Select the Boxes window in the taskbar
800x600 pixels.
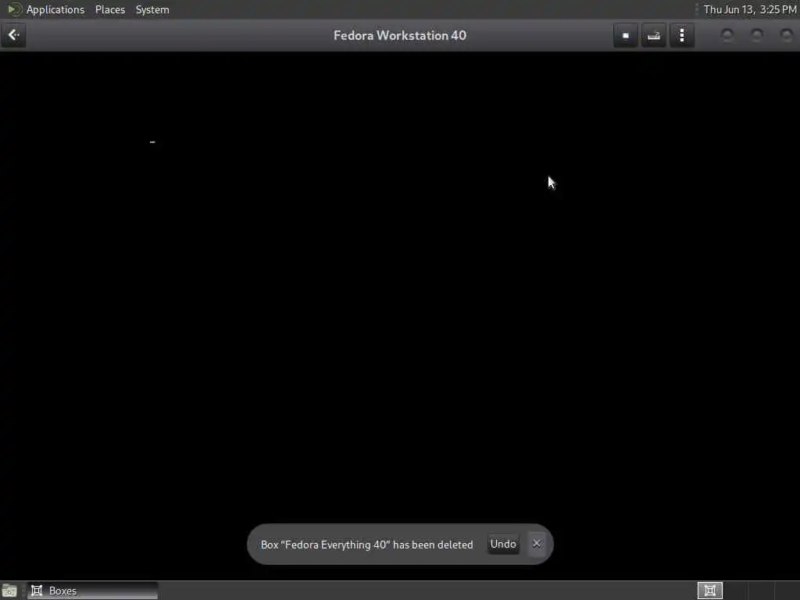tap(93, 591)
